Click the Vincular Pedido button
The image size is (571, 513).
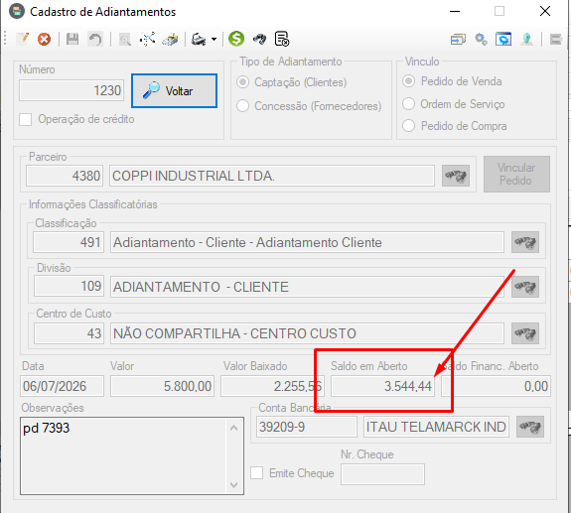tap(516, 174)
